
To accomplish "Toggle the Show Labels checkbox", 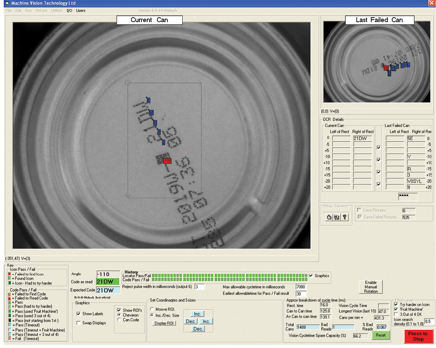I will click(x=79, y=314).
